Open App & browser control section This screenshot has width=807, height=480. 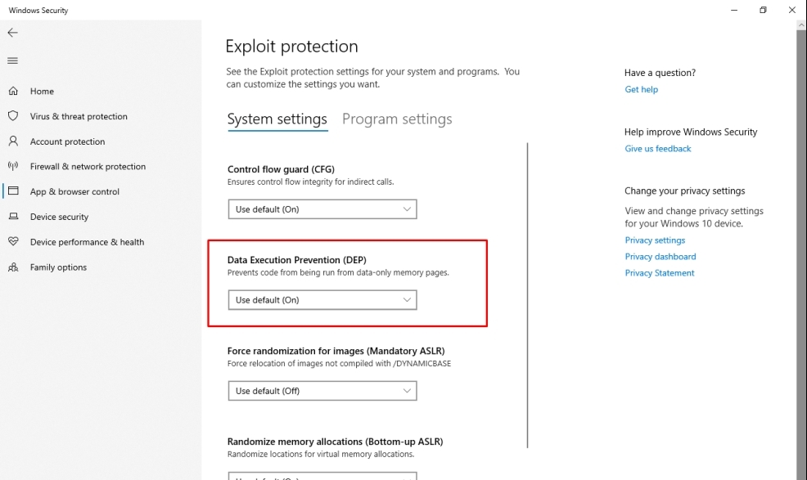[74, 191]
